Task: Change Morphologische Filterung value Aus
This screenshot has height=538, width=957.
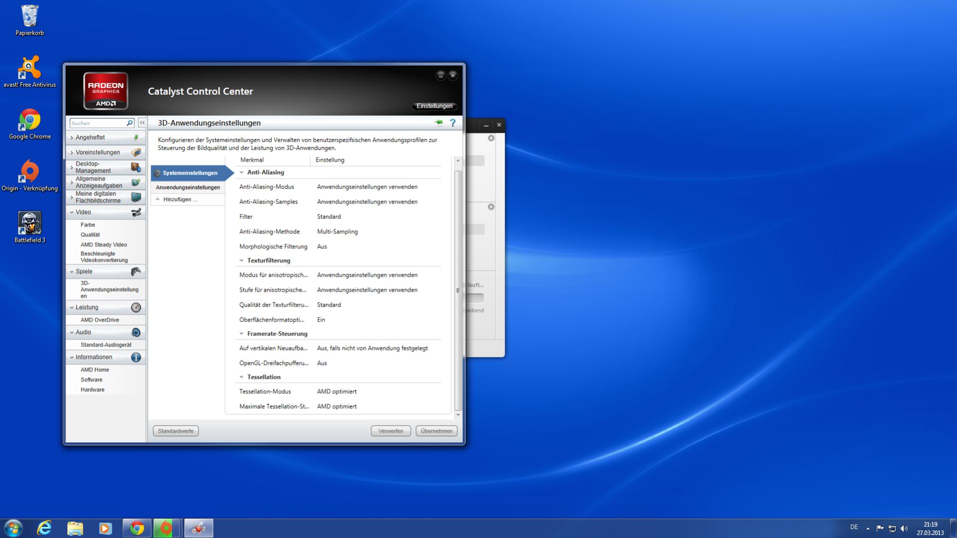Action: (322, 247)
